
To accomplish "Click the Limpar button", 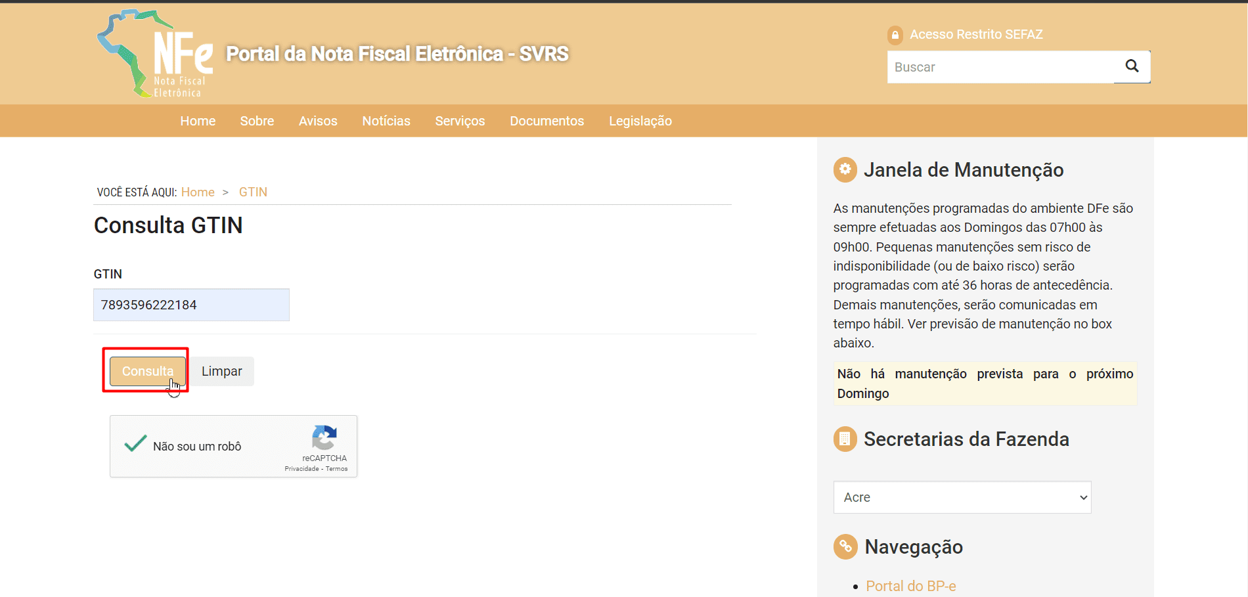I will coord(221,371).
